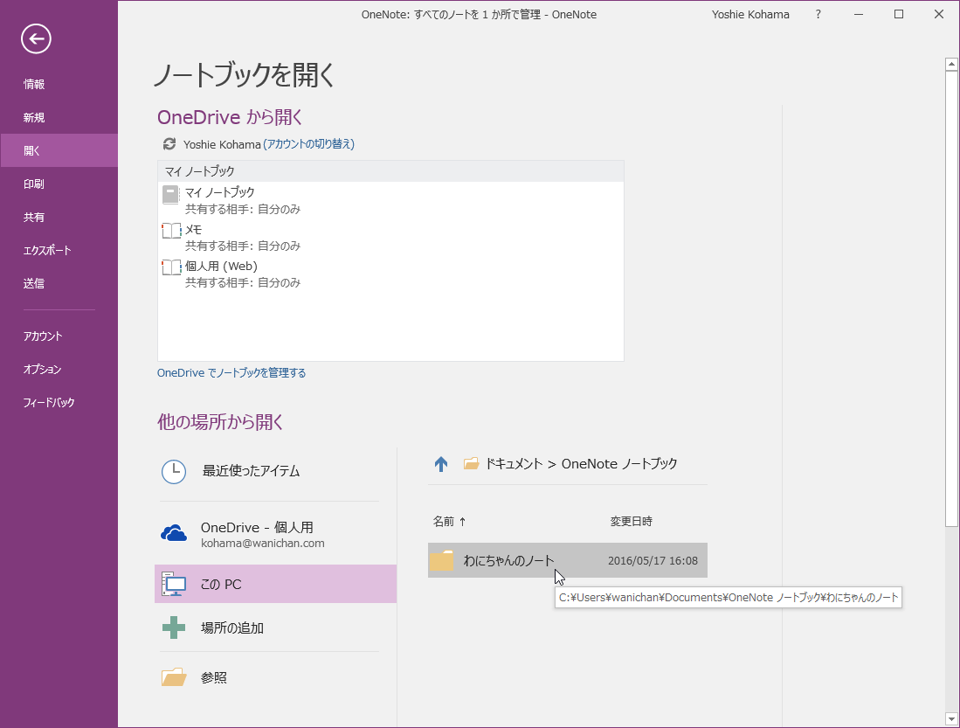The width and height of the screenshot is (960, 728).
Task: Select 最近使ったアイテム location
Action: point(275,471)
